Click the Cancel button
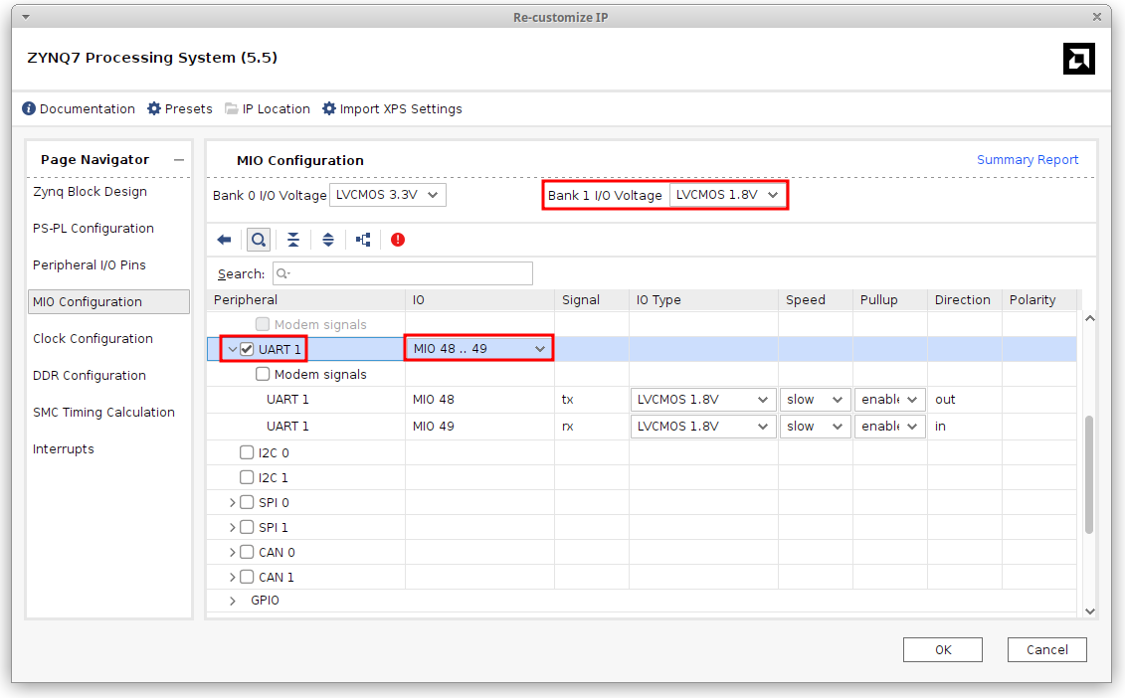 click(1046, 650)
